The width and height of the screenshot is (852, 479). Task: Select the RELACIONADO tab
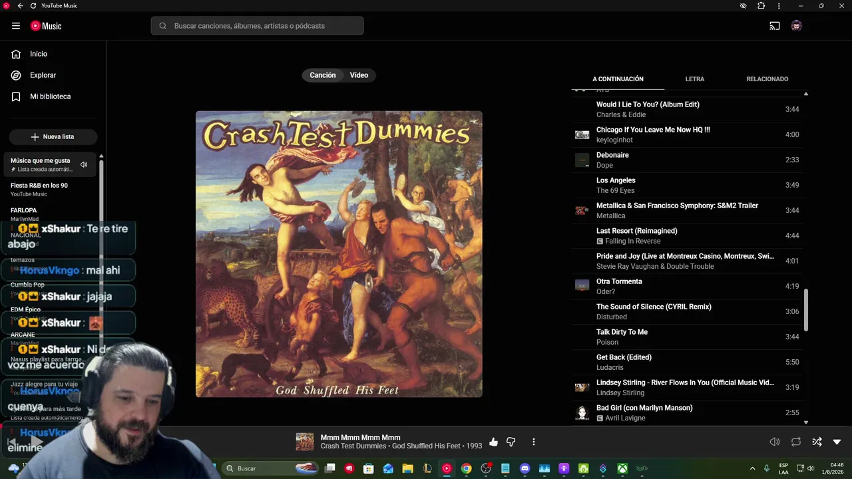[767, 79]
